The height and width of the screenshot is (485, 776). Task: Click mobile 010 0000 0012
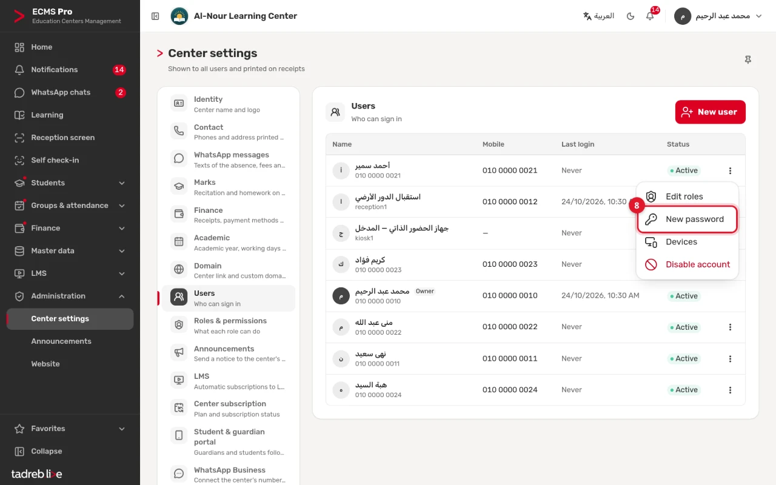(510, 202)
